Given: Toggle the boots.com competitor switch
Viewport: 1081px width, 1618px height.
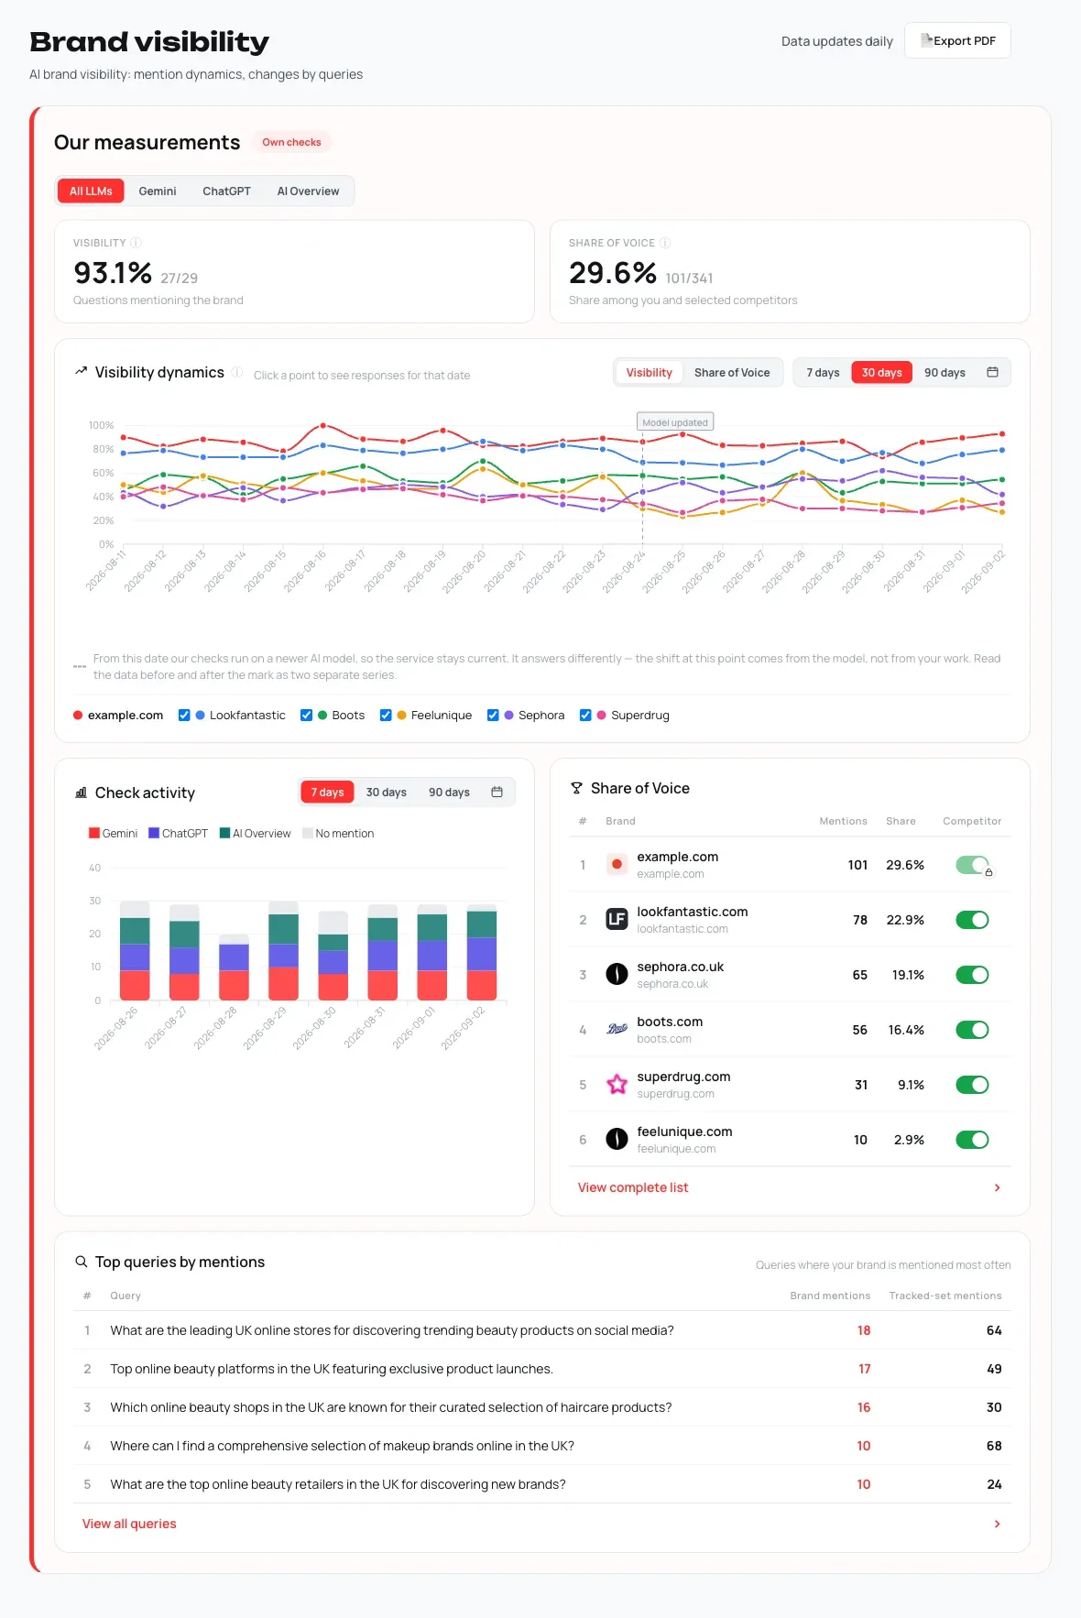Looking at the screenshot, I should 972,1030.
